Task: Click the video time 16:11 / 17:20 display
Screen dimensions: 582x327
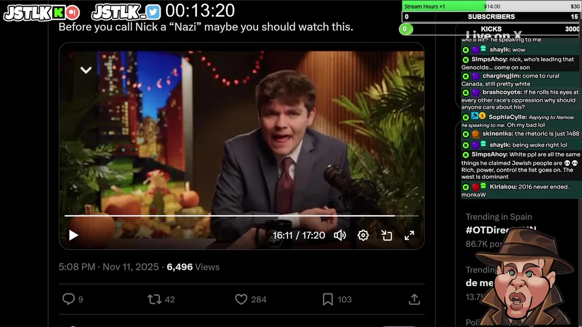Action: 299,235
